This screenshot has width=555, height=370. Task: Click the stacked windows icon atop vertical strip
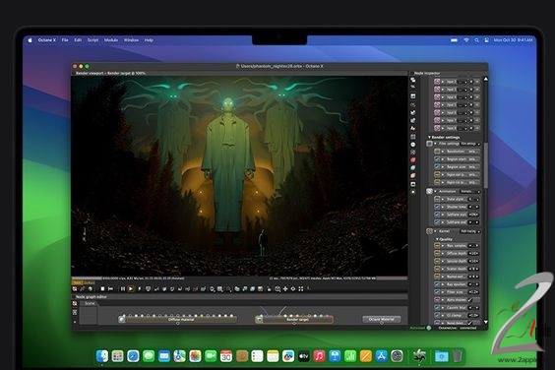click(x=413, y=80)
